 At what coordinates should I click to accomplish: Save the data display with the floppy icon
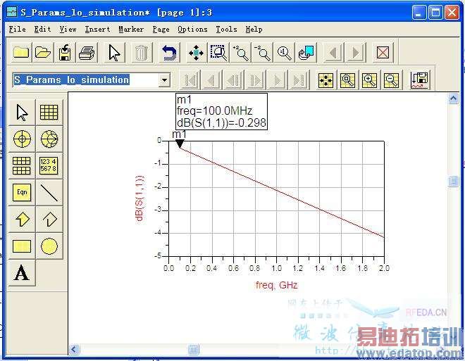coord(64,53)
